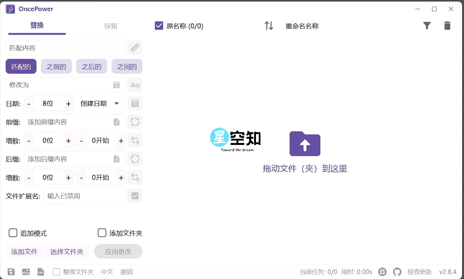464x279 pixels.
Task: Click the 检查更新 link
Action: click(419, 272)
